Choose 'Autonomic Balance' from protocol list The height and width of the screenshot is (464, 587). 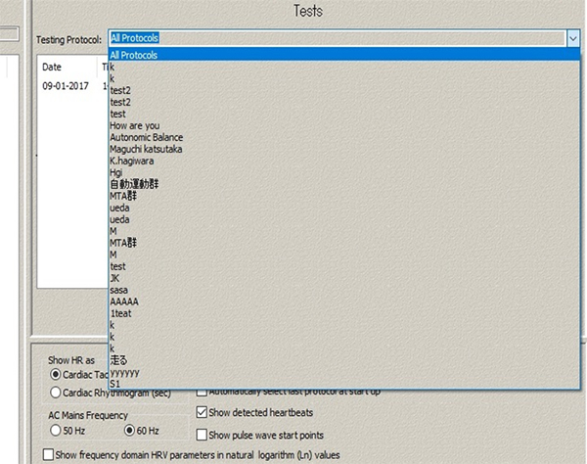[x=146, y=138]
